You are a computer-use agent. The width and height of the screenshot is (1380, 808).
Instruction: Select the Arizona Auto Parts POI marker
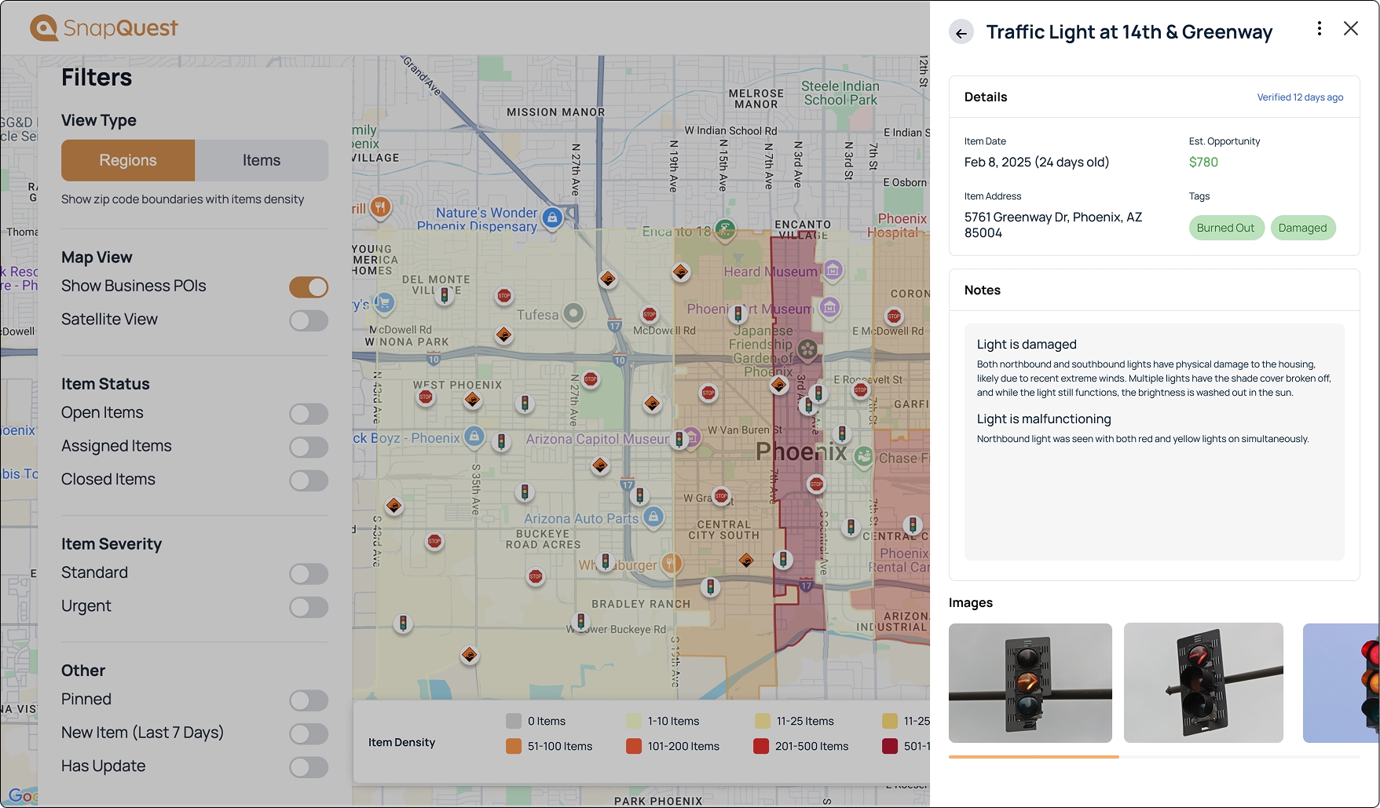[653, 517]
